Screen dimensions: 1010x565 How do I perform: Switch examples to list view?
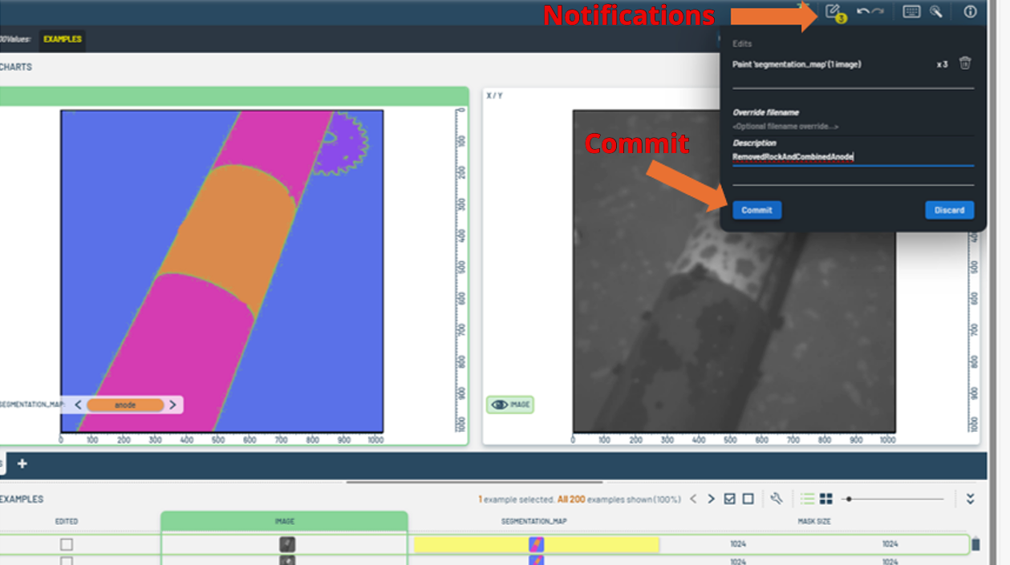point(807,498)
